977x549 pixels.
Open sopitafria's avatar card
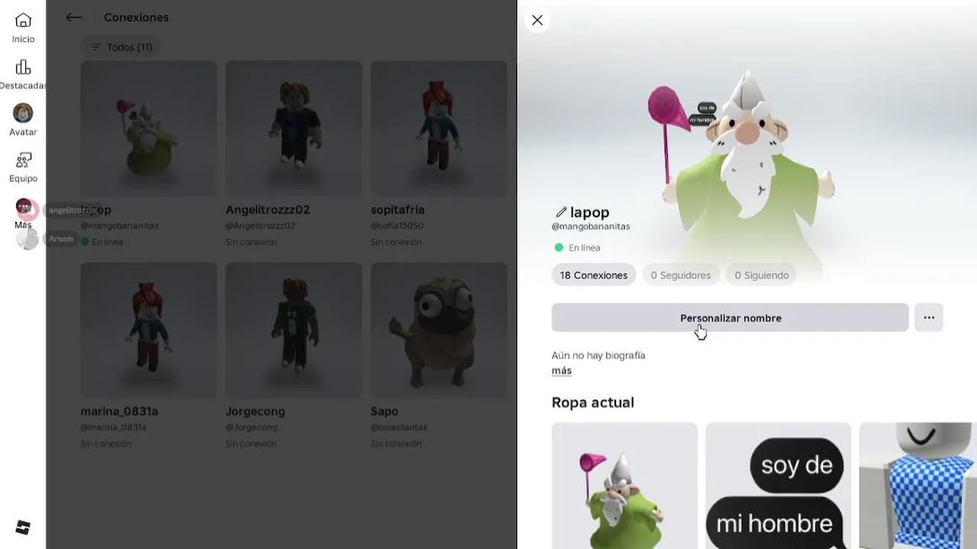pos(438,128)
